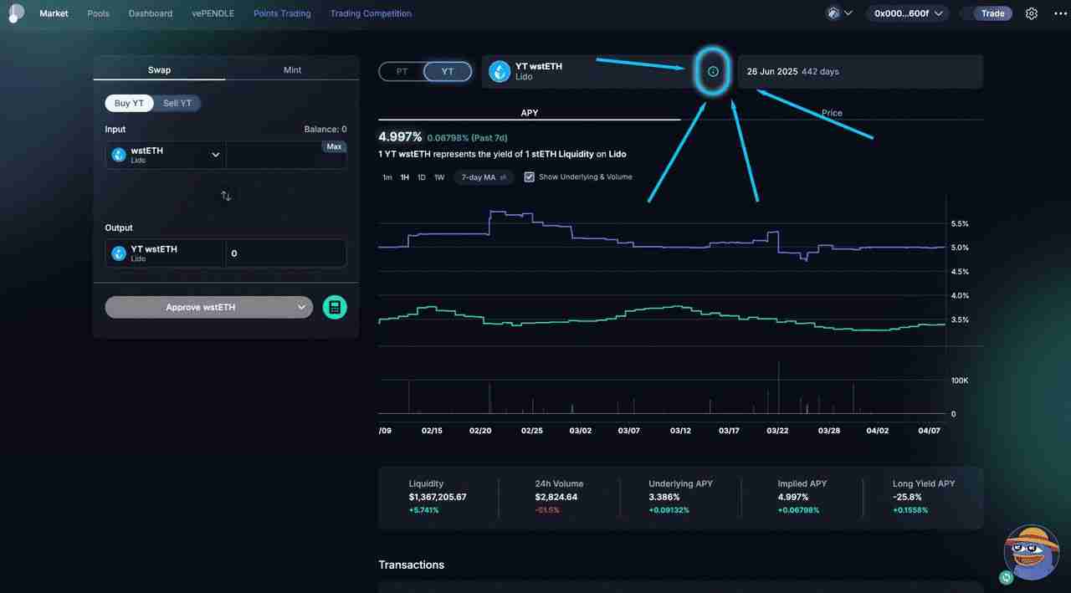Switch to the Mint tab

(292, 69)
